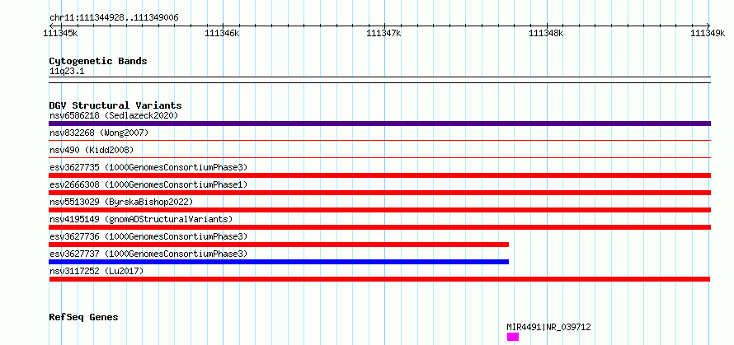Open nsv5513029 (ByrskaBishop2022) label

[x=121, y=202]
